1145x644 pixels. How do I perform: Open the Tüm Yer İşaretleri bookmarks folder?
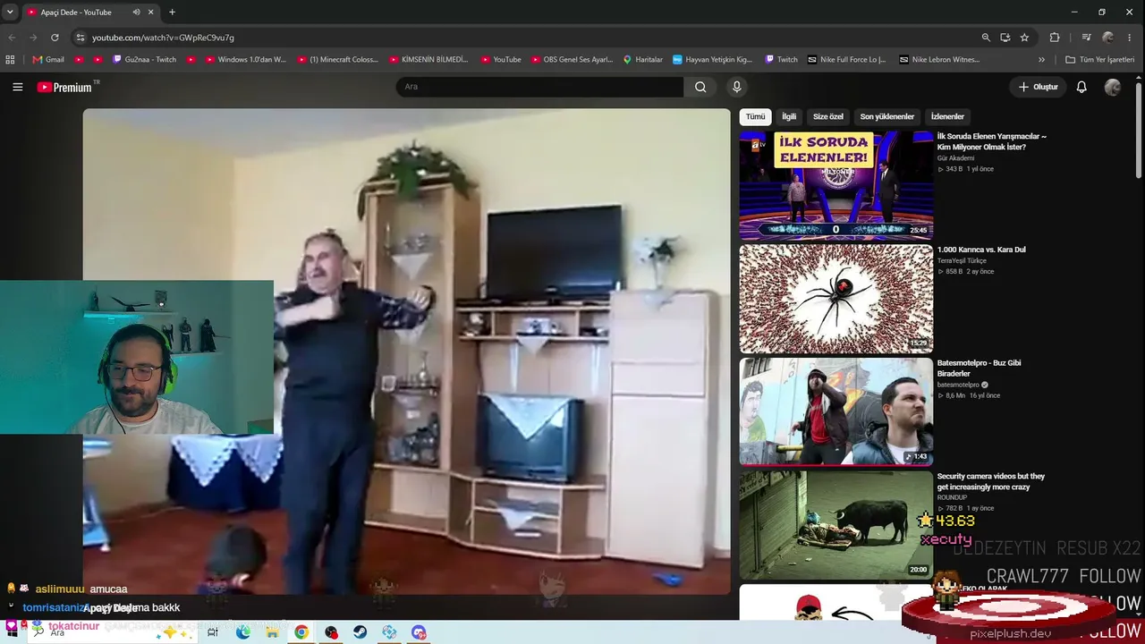(x=1099, y=60)
